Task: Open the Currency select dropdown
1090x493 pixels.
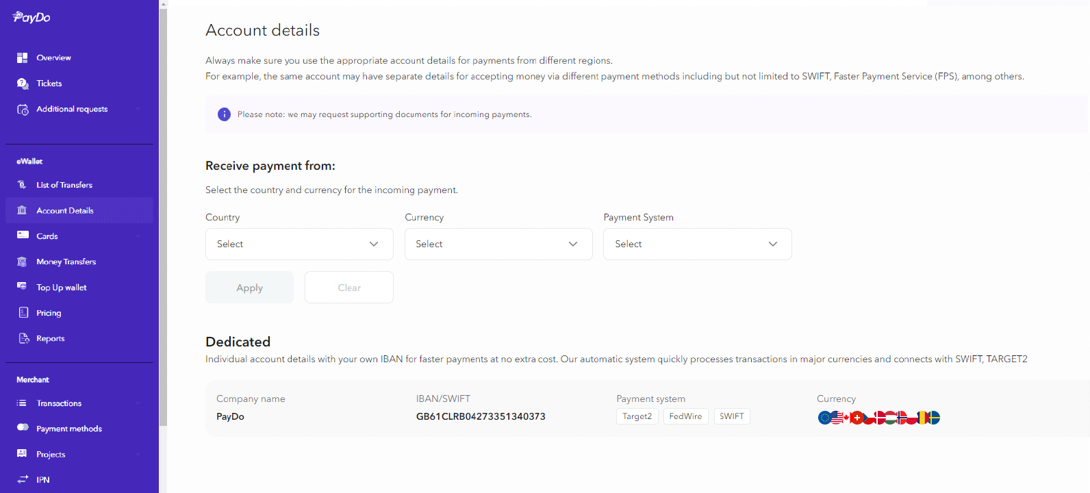Action: (x=498, y=244)
